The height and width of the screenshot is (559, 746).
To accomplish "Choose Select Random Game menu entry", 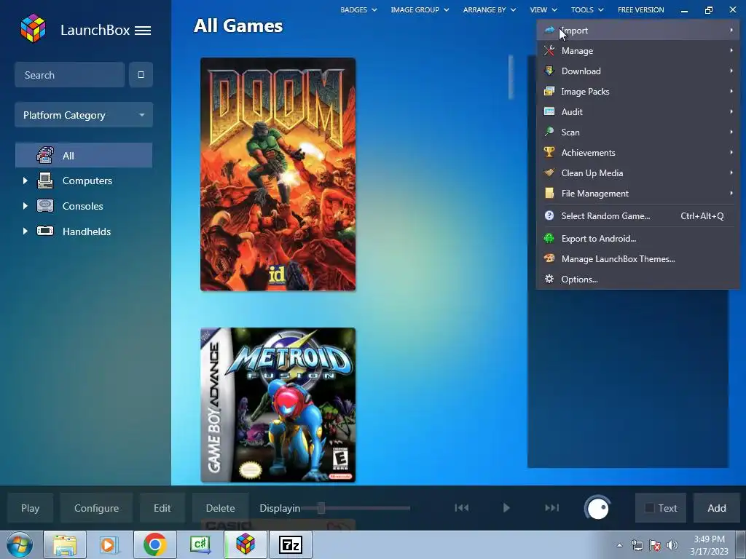I will [638, 215].
